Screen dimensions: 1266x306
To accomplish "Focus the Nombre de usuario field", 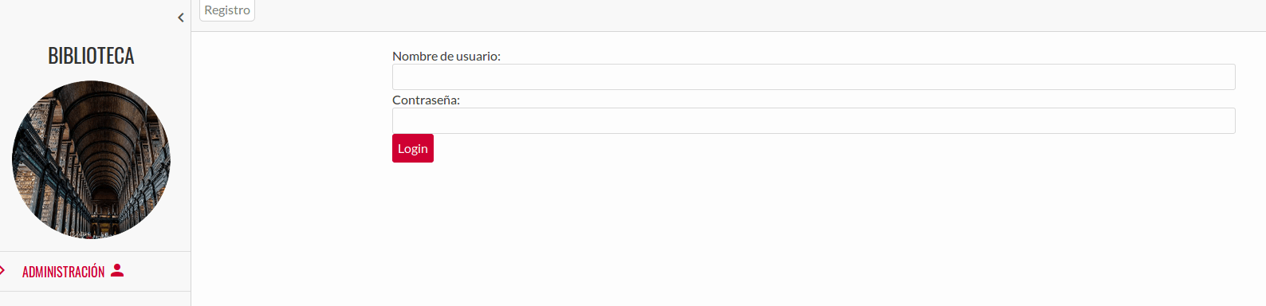I will [x=814, y=77].
